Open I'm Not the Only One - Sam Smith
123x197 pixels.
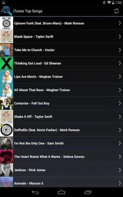coord(61,143)
